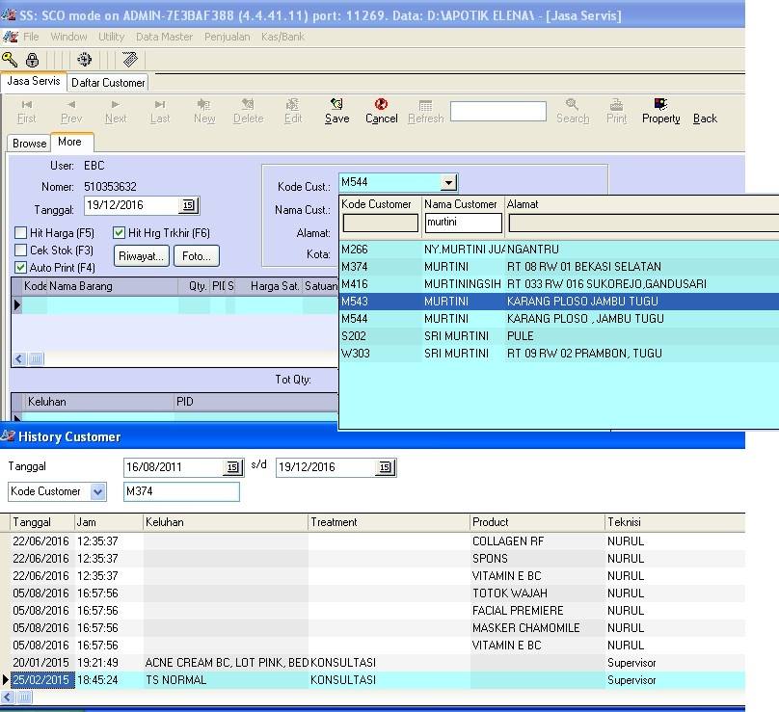779x712 pixels.
Task: Open the Data Master menu
Action: pyautogui.click(x=165, y=37)
